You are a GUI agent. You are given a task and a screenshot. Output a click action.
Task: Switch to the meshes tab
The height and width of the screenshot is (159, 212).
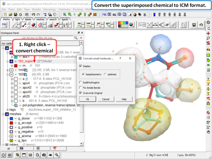click(40, 19)
